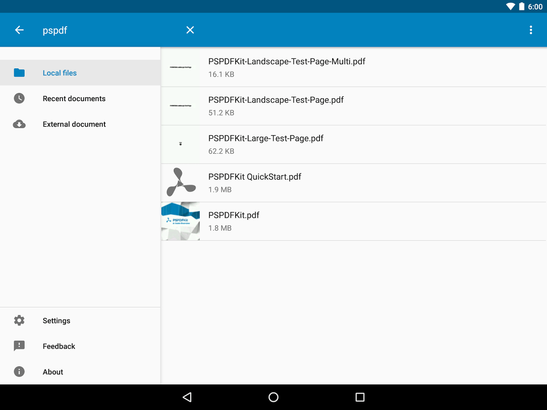Click the About info icon
The height and width of the screenshot is (410, 547).
coord(19,372)
